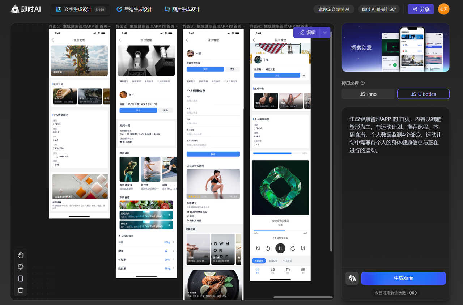This screenshot has width=463, height=305.
Task: Select the JS-Inno model
Action: coord(368,94)
